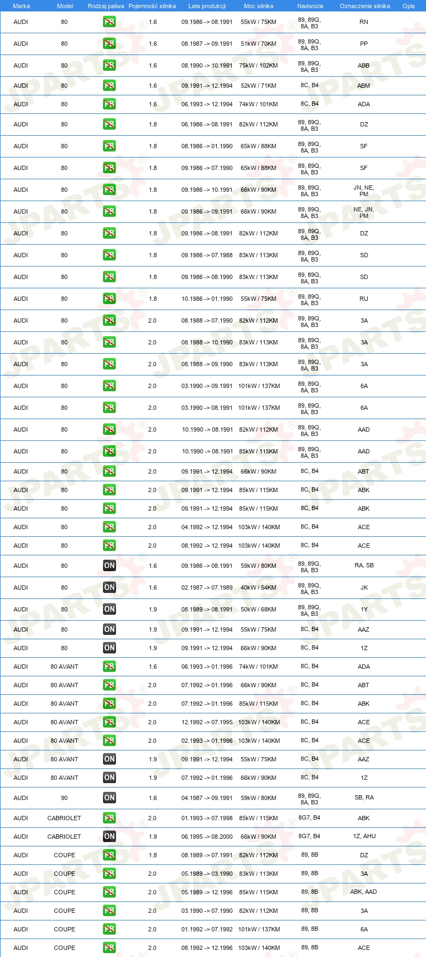Select the ON icon in the Cabriolet 1Z, AHU row
426x957 pixels.
point(109,837)
